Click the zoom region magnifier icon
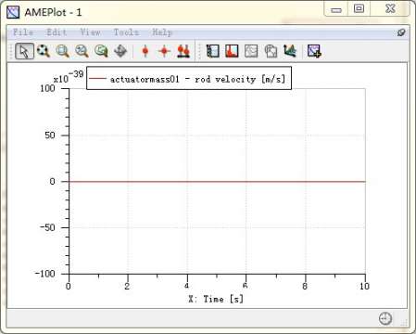The image size is (416, 334). (x=63, y=51)
